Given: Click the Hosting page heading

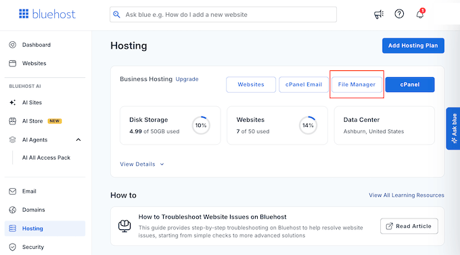Looking at the screenshot, I should click(x=129, y=46).
